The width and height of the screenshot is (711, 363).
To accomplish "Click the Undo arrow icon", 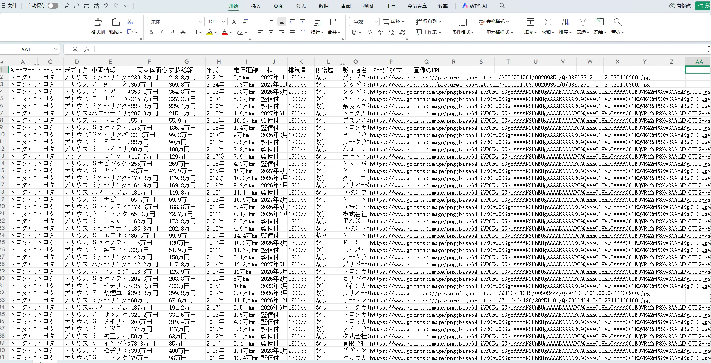I will click(x=106, y=6).
